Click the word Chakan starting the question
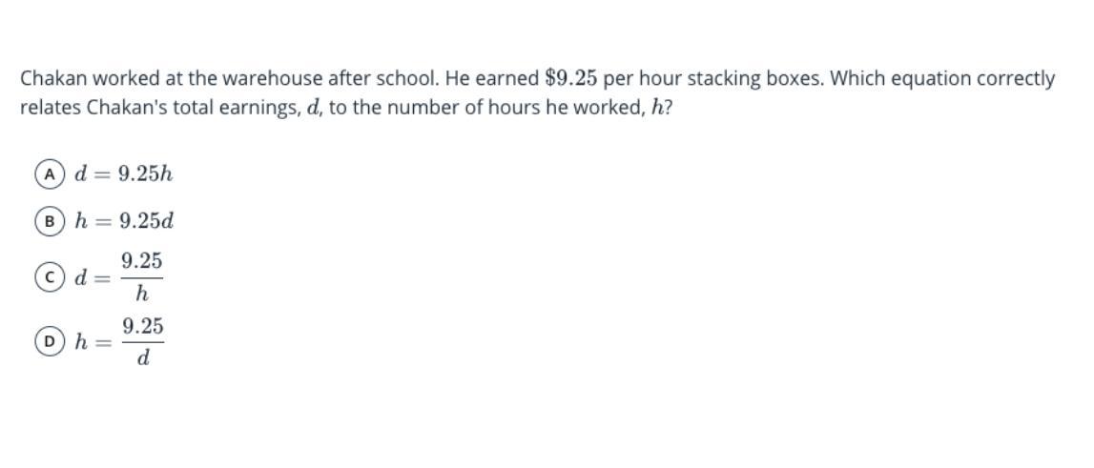The width and height of the screenshot is (1094, 468). (53, 79)
